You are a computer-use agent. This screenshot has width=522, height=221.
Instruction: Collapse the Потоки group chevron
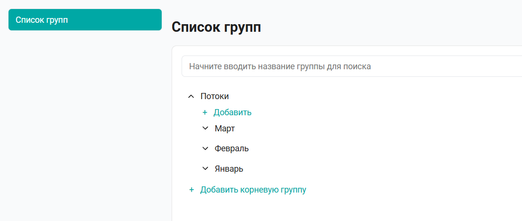(x=191, y=97)
